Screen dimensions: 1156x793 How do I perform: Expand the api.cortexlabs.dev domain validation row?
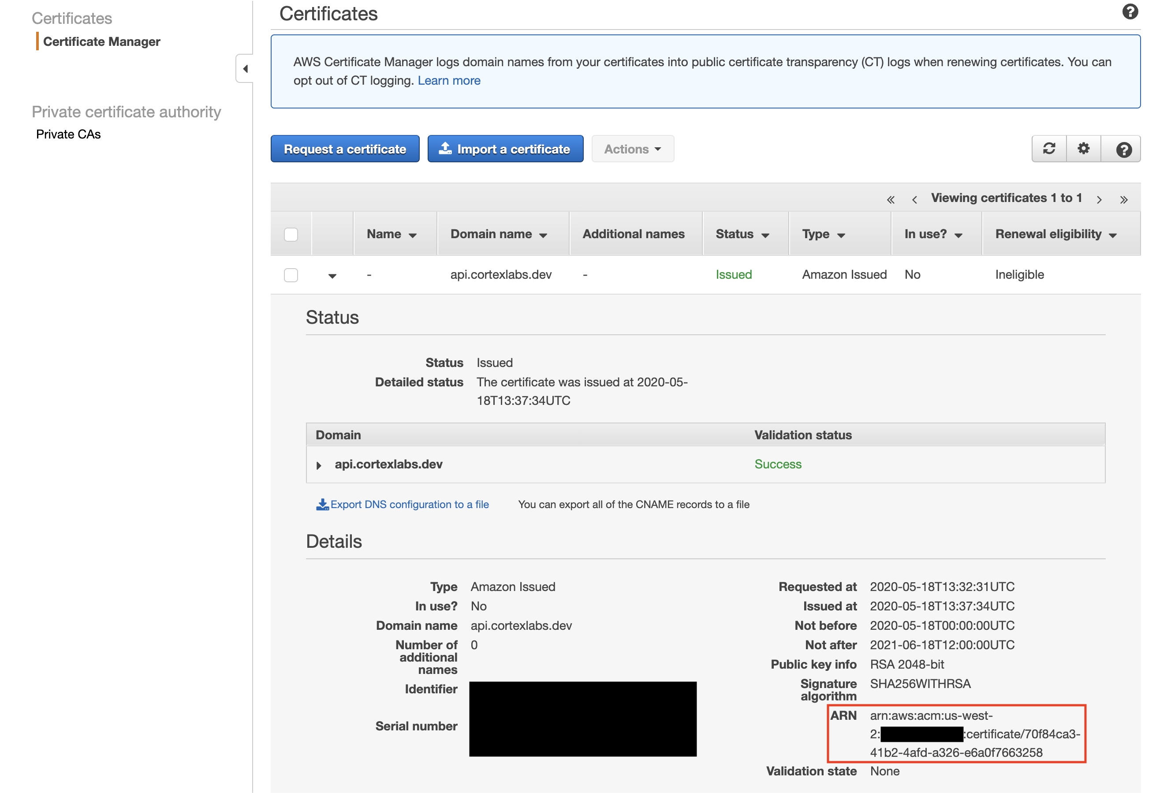[319, 465]
